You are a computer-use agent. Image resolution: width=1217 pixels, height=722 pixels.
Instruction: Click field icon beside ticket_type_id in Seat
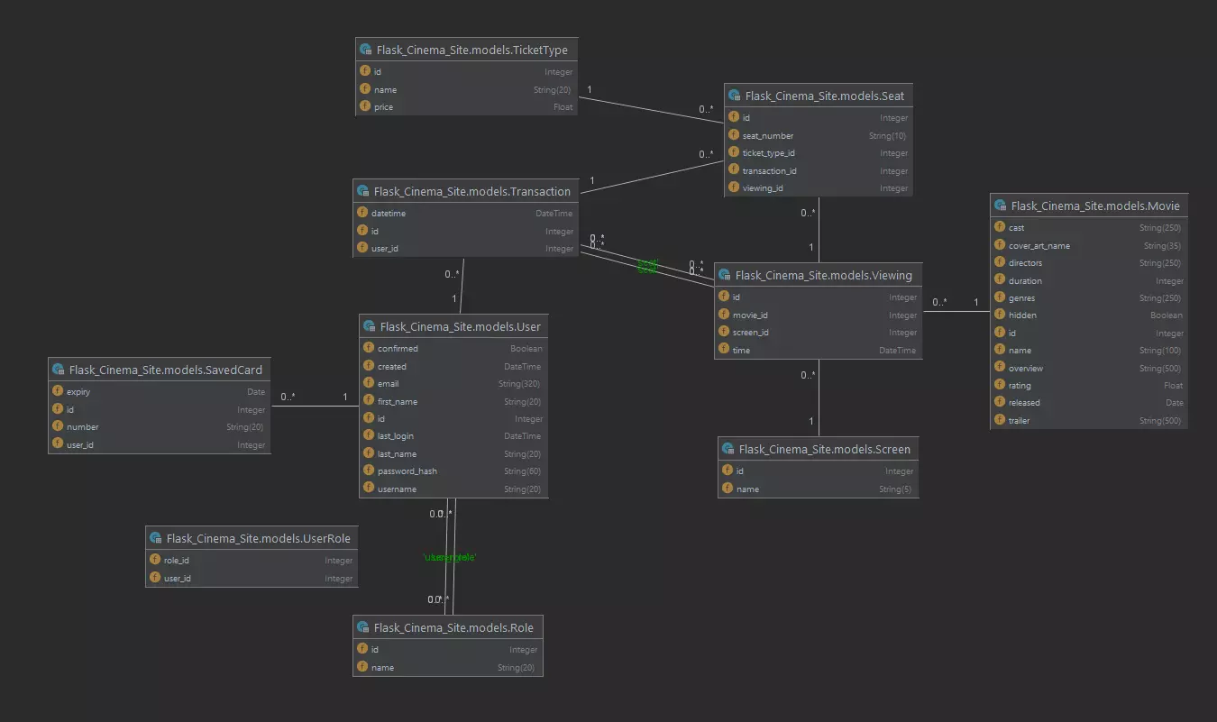[x=734, y=152]
